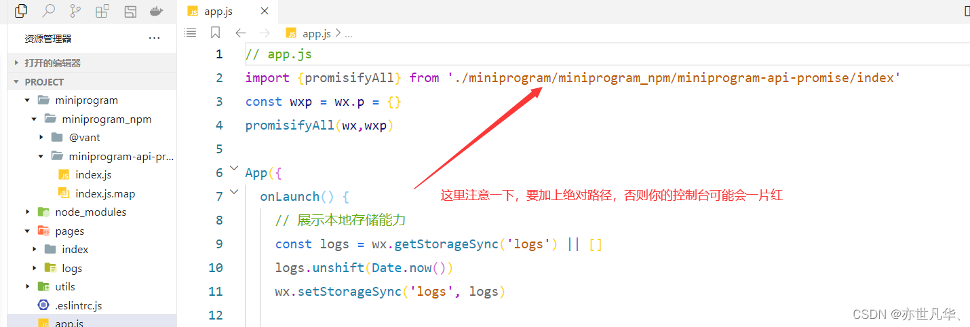Image resolution: width=970 pixels, height=327 pixels.
Task: Open explorer more actions ellipsis menu
Action: pyautogui.click(x=154, y=39)
